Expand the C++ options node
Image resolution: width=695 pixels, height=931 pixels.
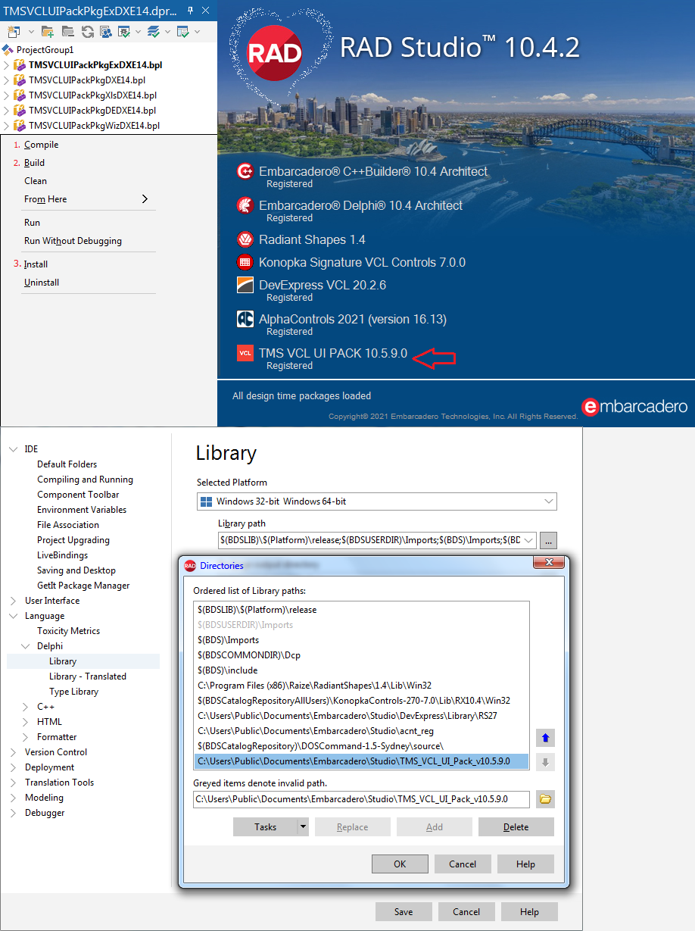pyautogui.click(x=26, y=707)
